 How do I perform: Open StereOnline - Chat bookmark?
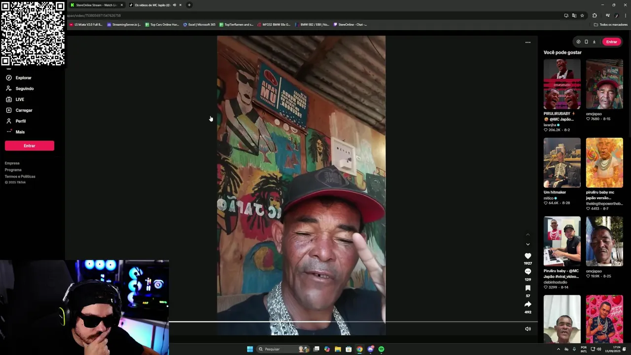350,25
